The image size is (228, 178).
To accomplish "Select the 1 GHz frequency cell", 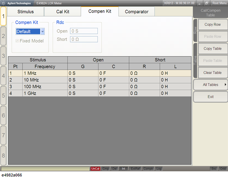I will 45,93.
